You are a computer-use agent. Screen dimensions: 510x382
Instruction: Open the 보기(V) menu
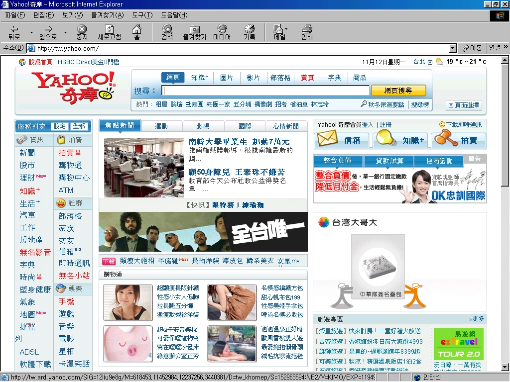[73, 15]
